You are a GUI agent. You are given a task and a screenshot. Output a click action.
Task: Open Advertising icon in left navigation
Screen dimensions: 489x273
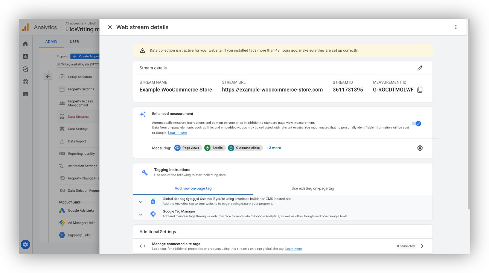pos(25,82)
